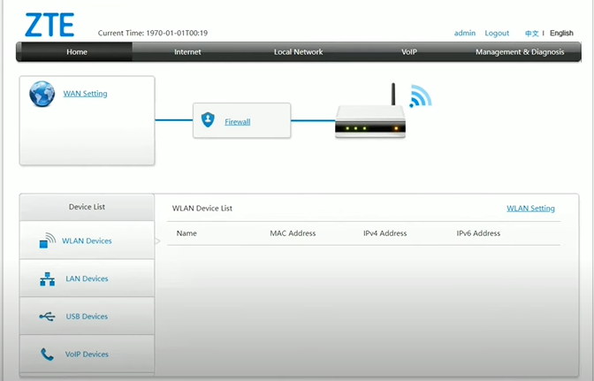Screen dimensions: 594x381
Task: Open Management & Diagnosis menu
Action: click(x=520, y=52)
